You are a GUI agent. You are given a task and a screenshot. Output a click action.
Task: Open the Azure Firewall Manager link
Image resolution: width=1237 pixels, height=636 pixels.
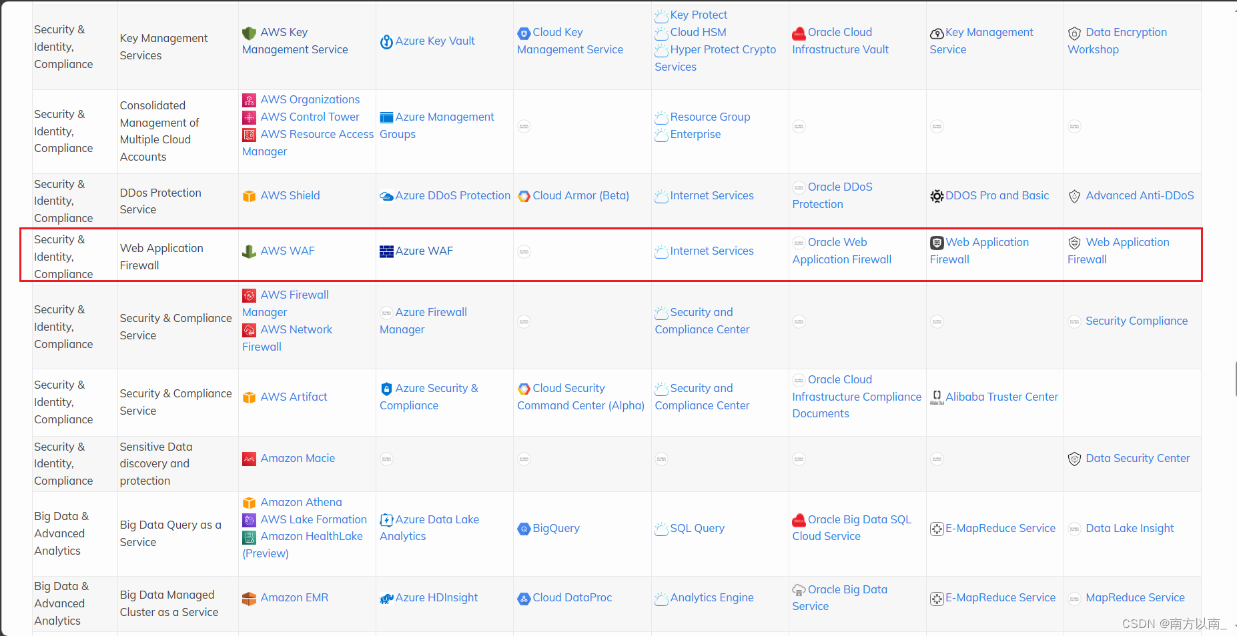(423, 321)
